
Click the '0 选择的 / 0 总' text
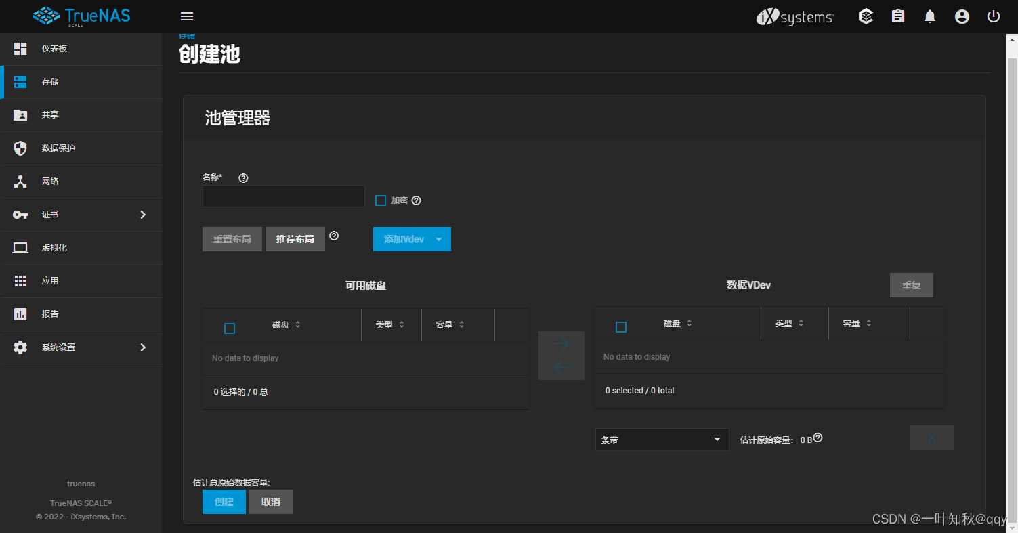241,392
